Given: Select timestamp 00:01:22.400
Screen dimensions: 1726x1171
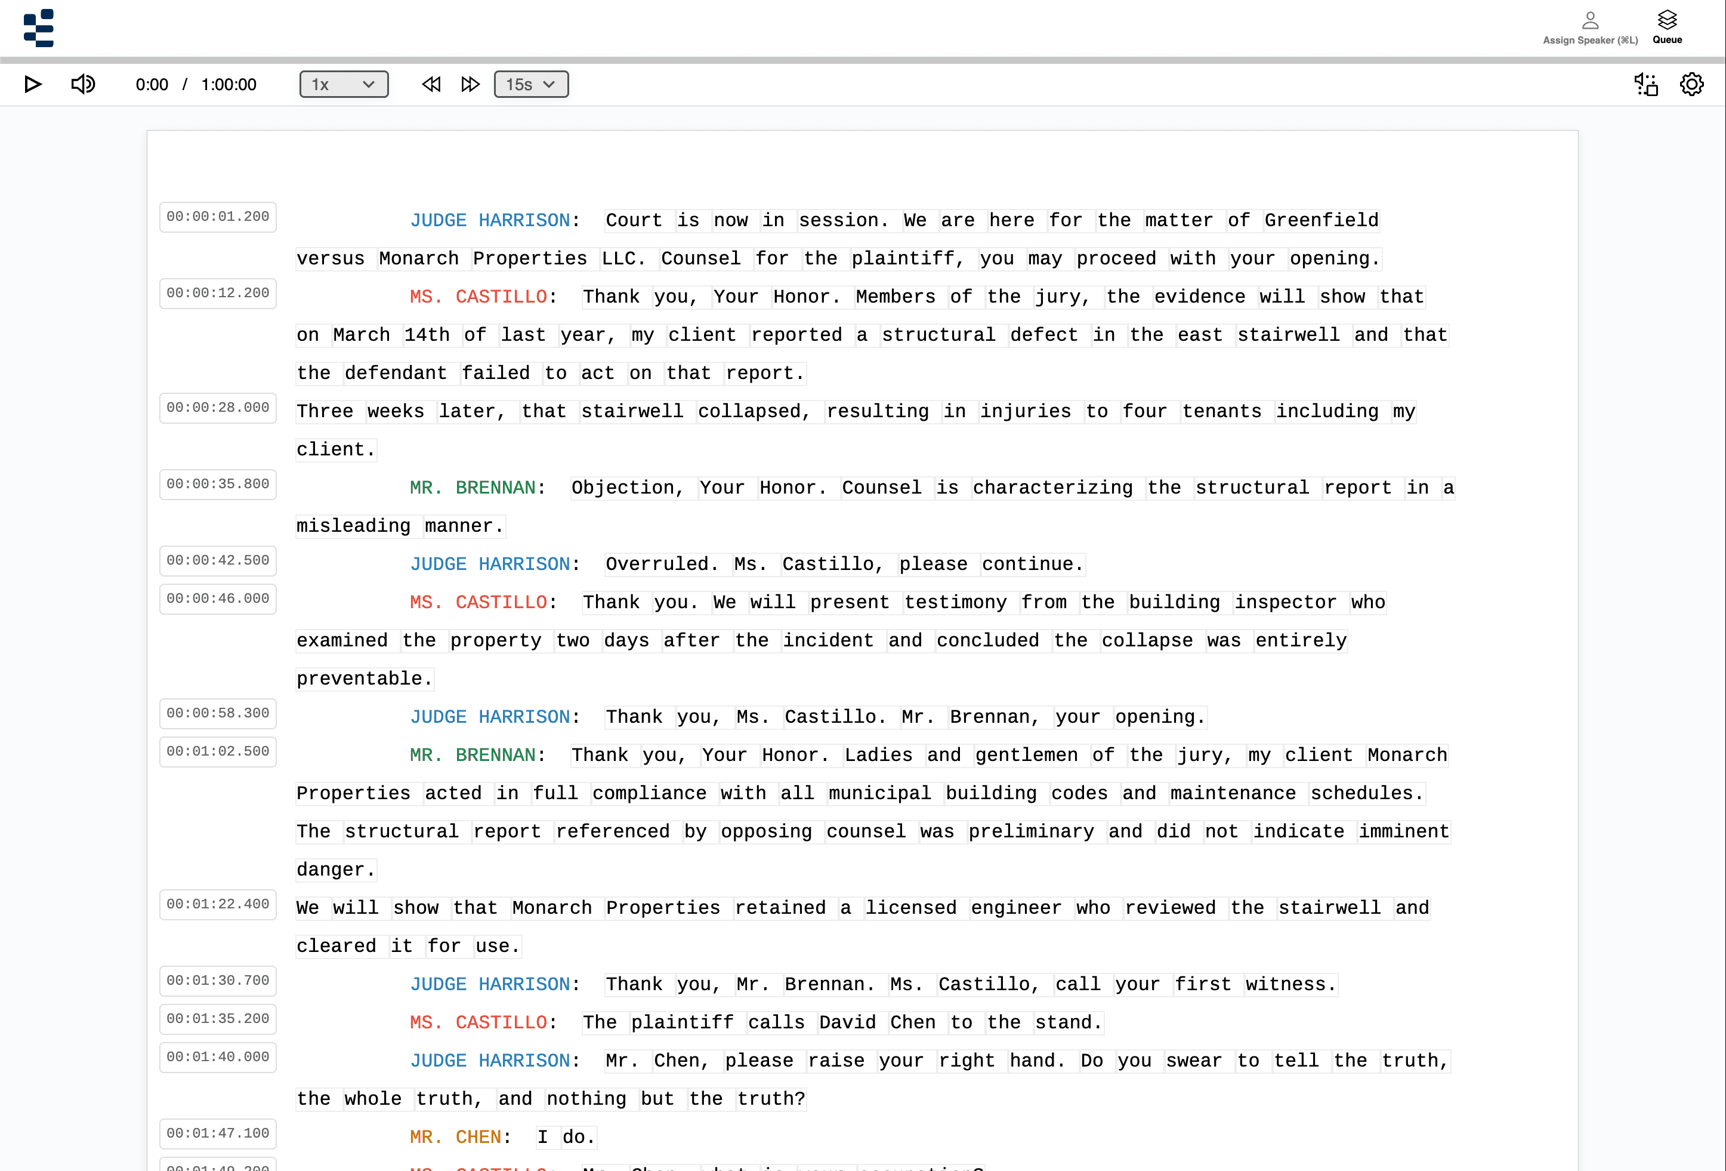Looking at the screenshot, I should pos(218,904).
